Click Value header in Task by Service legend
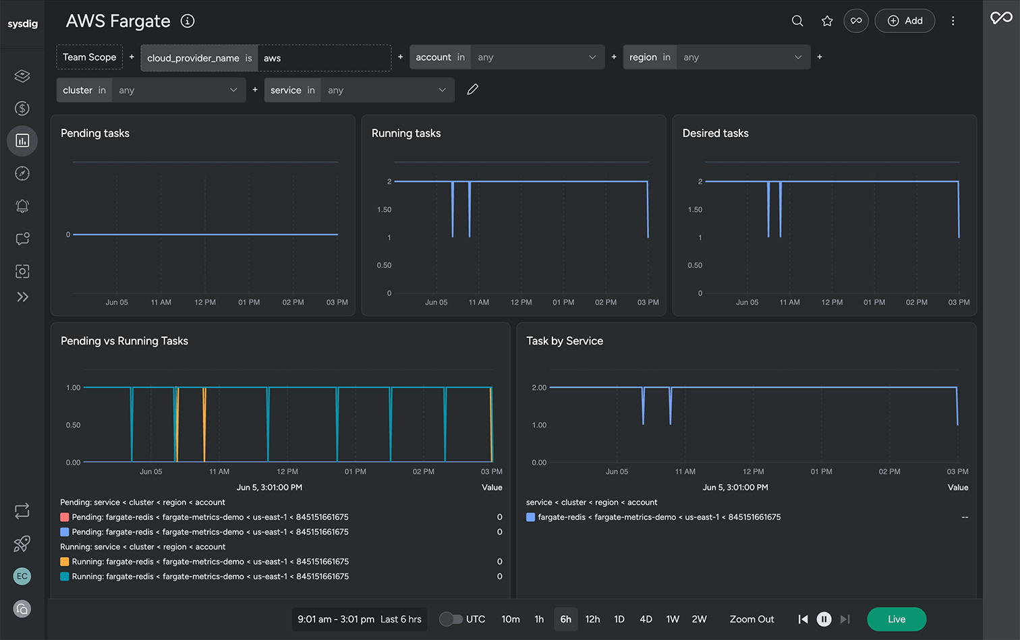This screenshot has height=640, width=1020. point(958,488)
